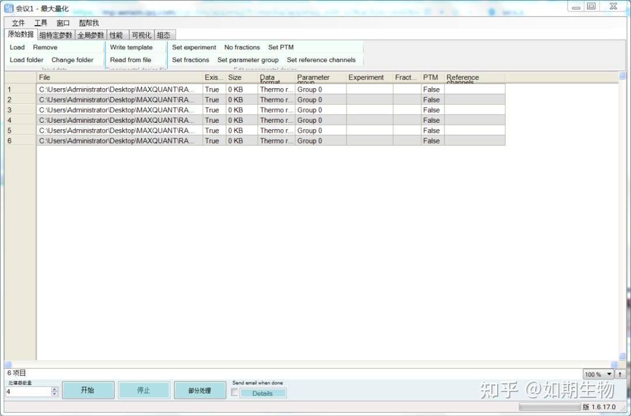Click Set fractions option
This screenshot has height=416, width=631.
(190, 60)
